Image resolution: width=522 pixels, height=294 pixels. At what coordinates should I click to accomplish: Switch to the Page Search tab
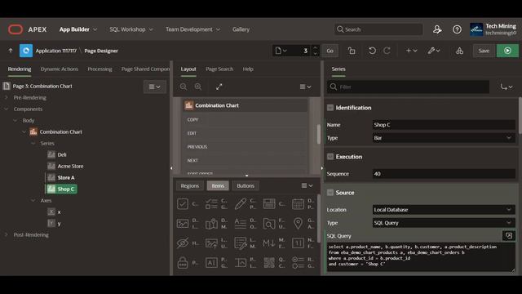point(219,69)
